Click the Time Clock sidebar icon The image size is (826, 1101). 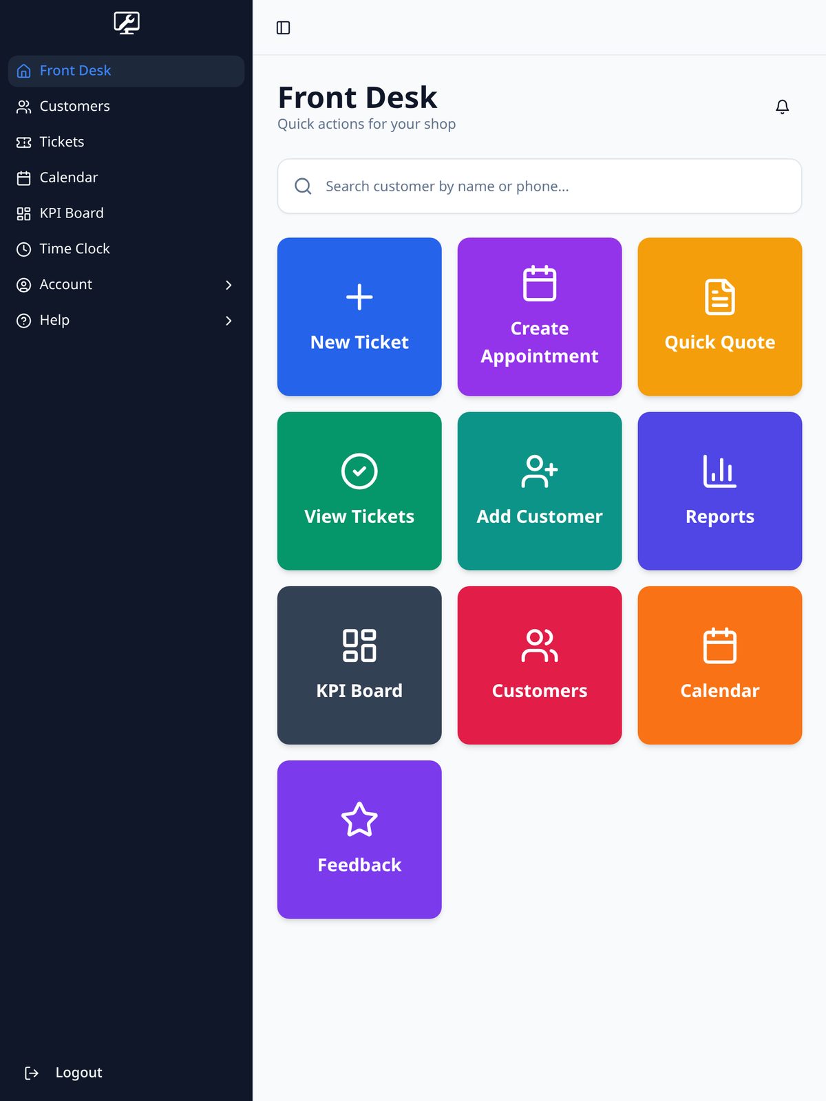click(x=24, y=249)
